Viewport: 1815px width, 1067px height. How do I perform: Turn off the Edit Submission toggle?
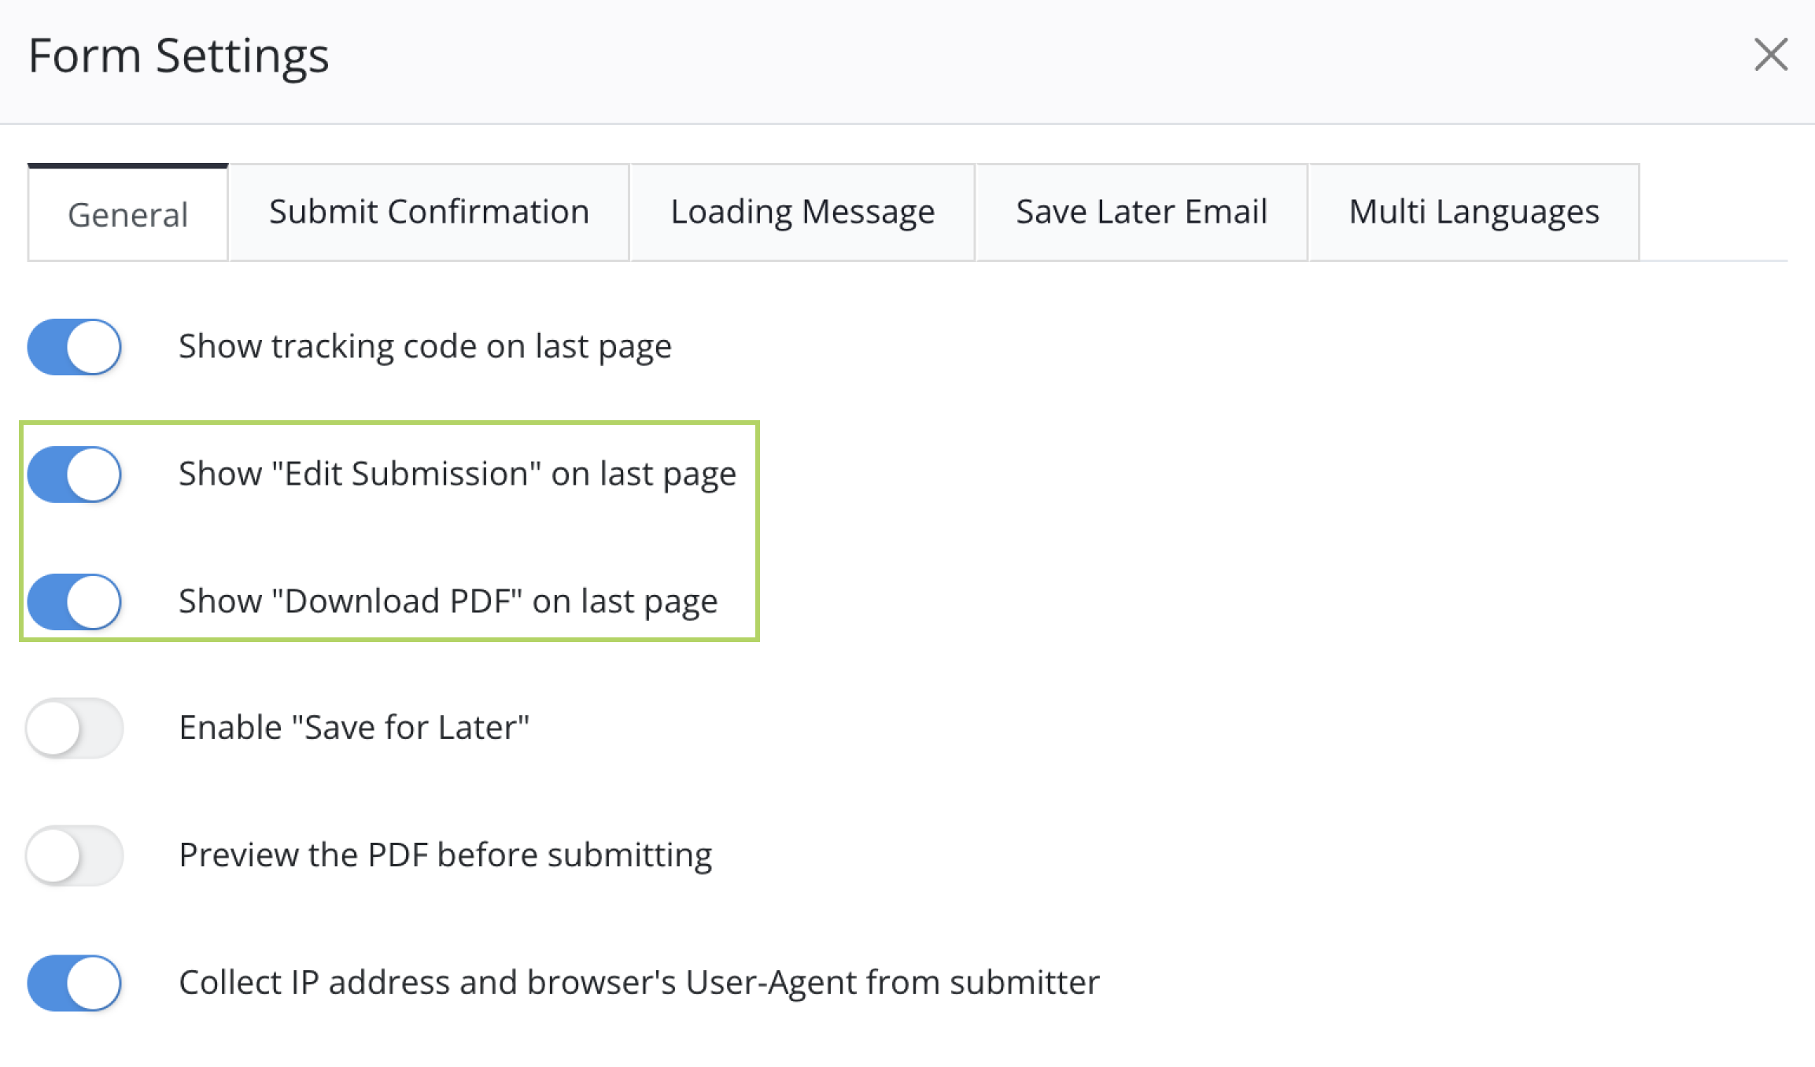(75, 474)
